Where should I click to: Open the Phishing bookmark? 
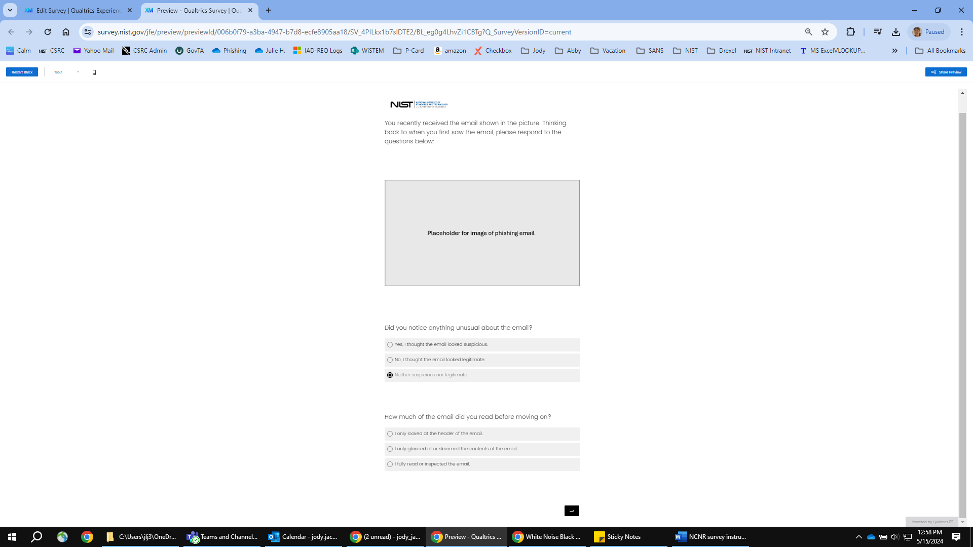(x=229, y=51)
